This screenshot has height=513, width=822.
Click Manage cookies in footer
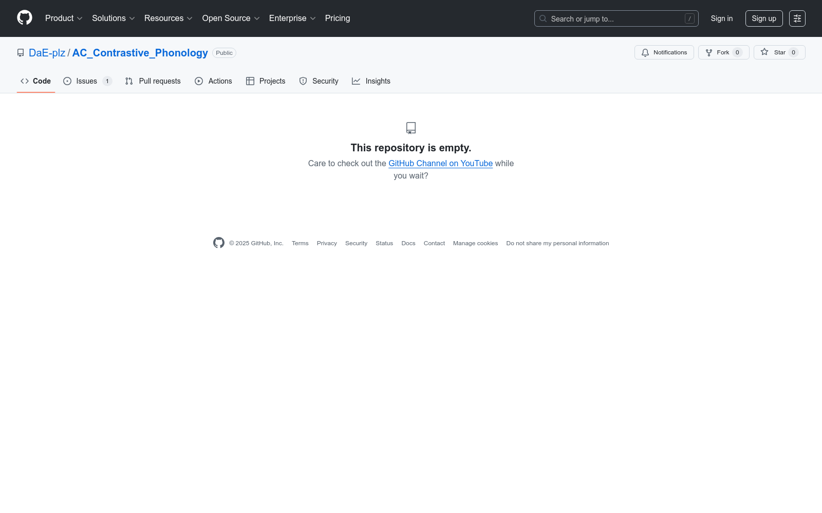click(475, 243)
